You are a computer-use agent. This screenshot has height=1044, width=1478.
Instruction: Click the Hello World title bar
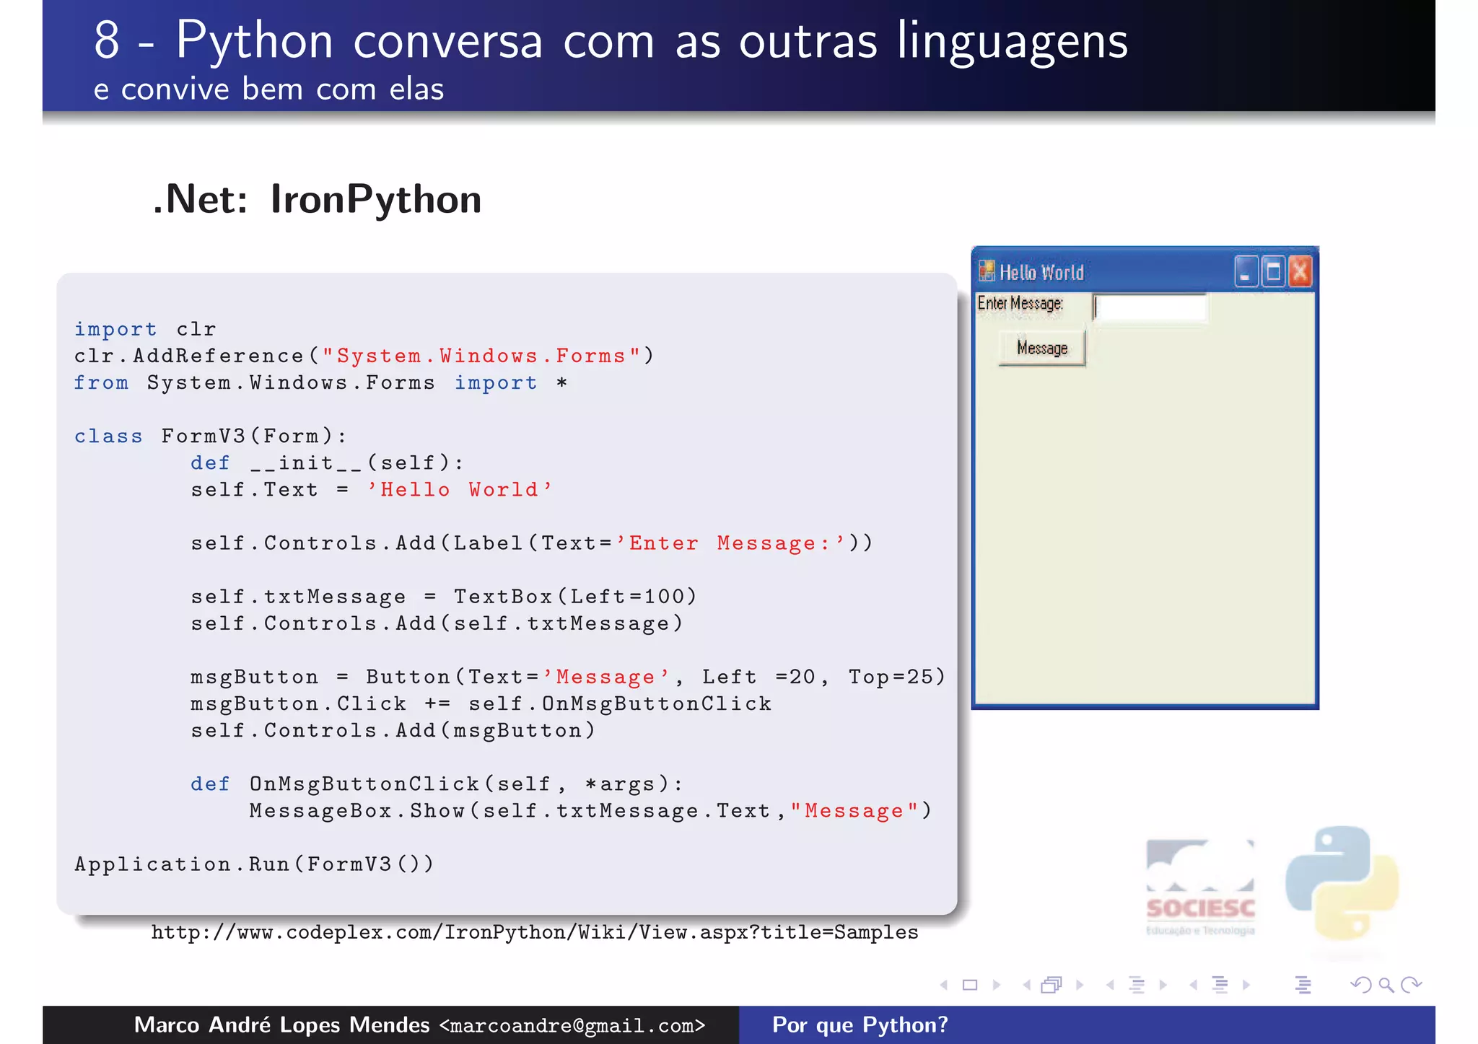tap(1145, 271)
